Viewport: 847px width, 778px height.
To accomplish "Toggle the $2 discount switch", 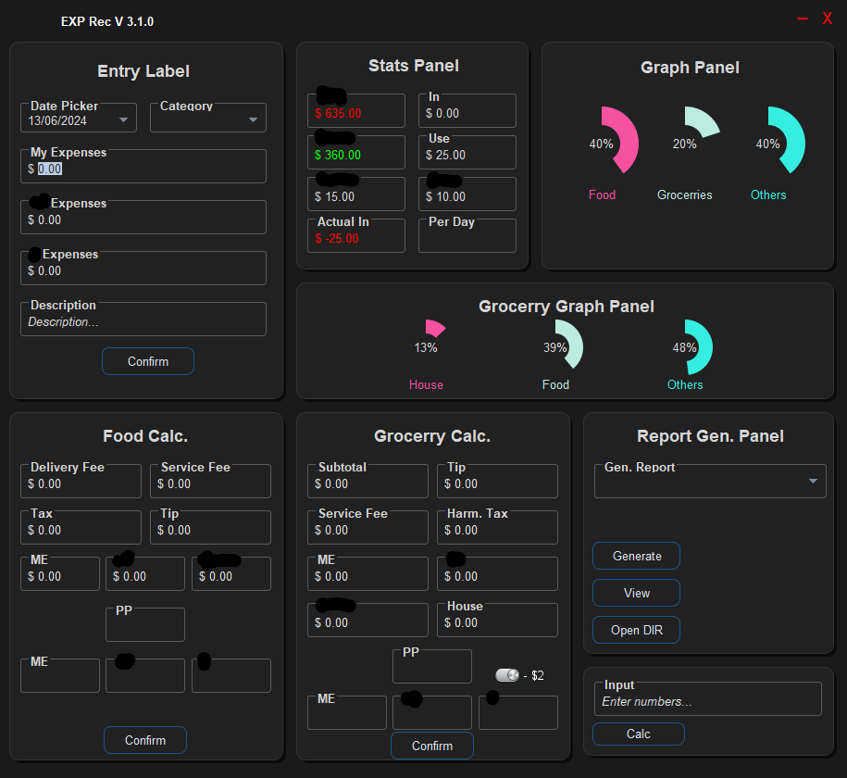I will pos(506,675).
